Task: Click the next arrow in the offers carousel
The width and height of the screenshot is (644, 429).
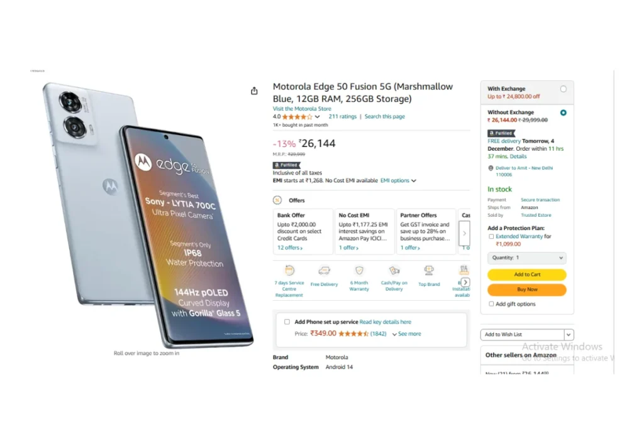Action: coord(465,234)
